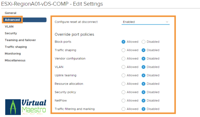Allow Traffic filtering and marking override

[124, 109]
